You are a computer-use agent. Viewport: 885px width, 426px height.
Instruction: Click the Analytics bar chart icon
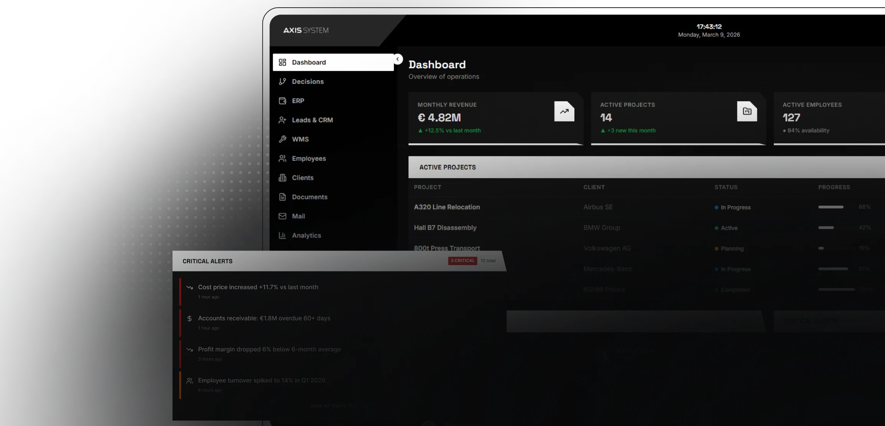point(283,236)
